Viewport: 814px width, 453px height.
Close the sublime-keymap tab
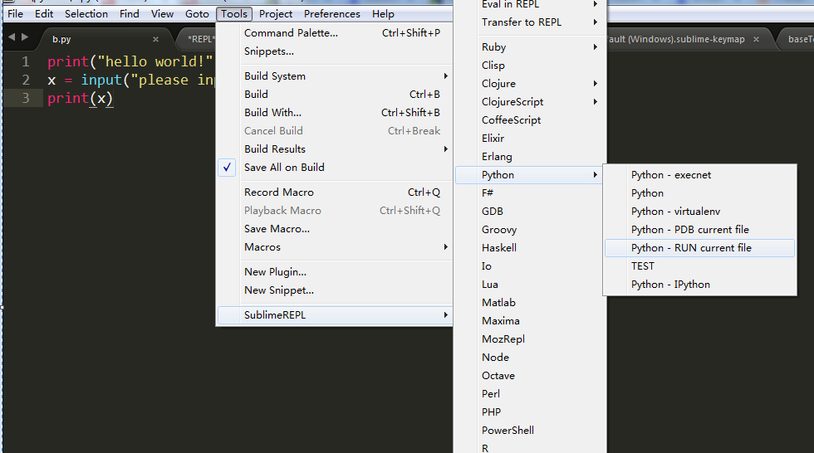(756, 39)
